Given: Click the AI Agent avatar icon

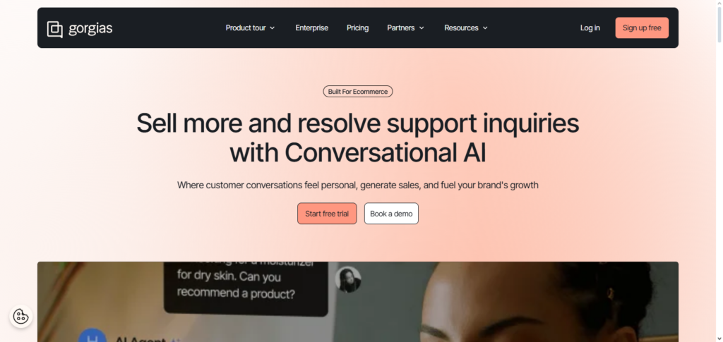Looking at the screenshot, I should [92, 335].
